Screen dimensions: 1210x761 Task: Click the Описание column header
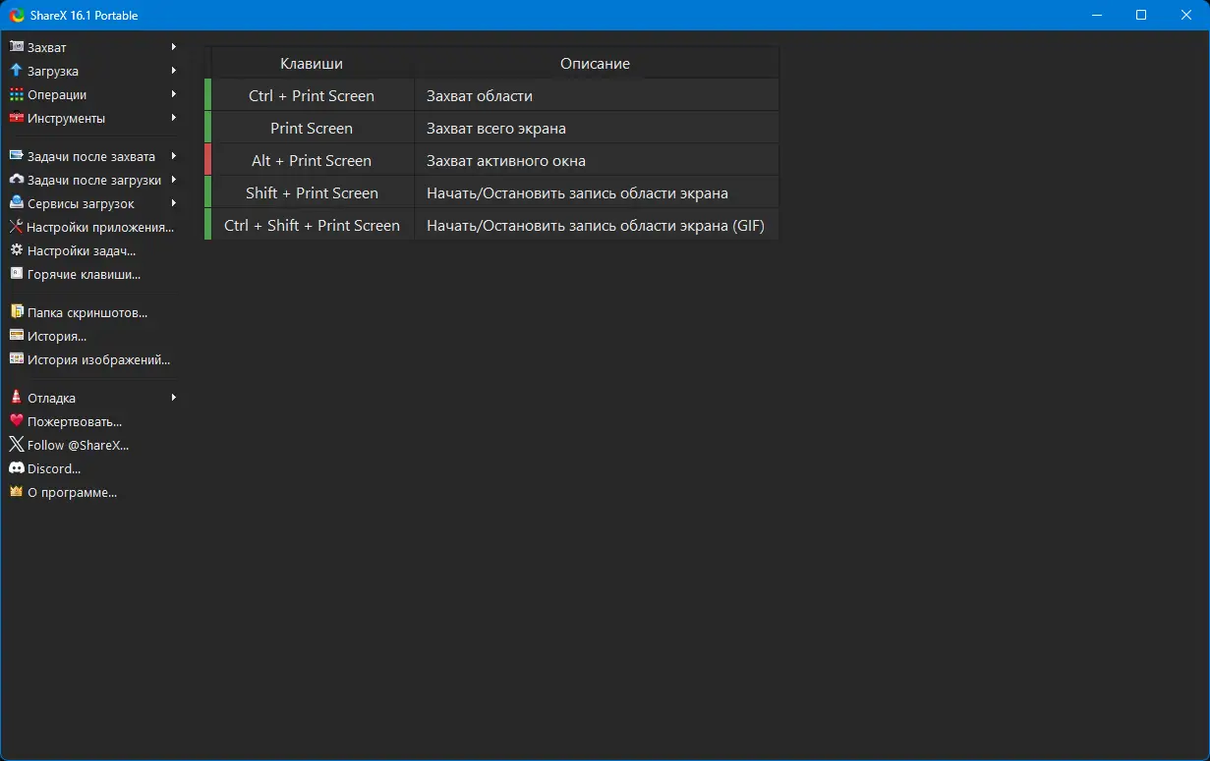point(596,63)
